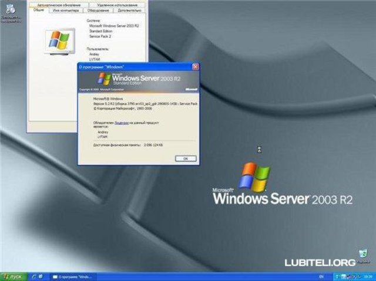
Task: Select the version line with build 3790 in About Windows
Action: click(145, 104)
